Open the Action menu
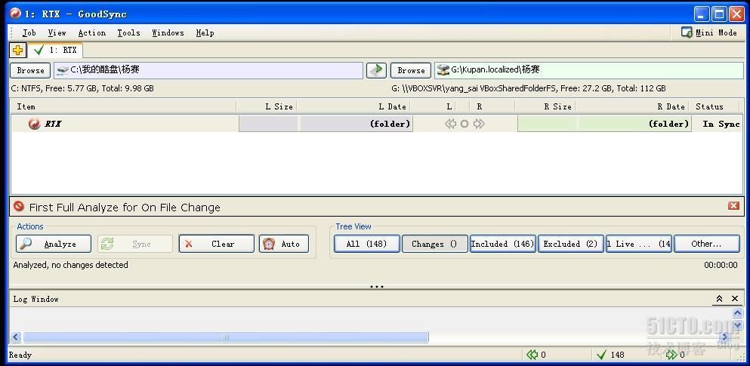 click(92, 32)
